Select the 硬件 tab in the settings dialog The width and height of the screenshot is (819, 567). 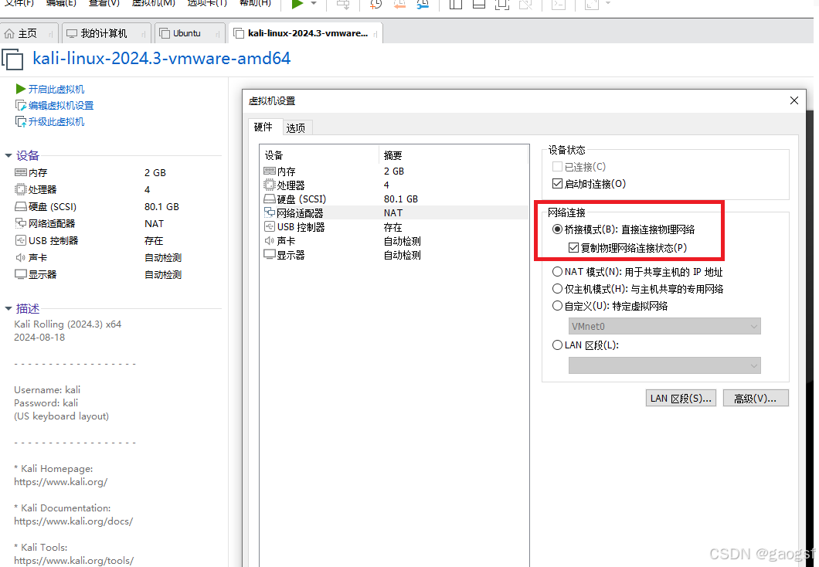263,127
